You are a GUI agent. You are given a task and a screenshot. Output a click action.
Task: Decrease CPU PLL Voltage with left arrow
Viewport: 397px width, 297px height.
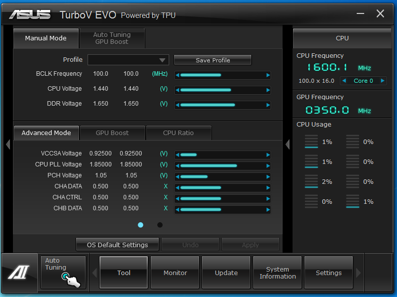pos(177,165)
